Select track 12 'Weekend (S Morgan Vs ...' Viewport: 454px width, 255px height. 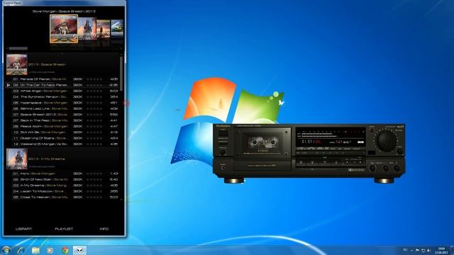point(62,144)
